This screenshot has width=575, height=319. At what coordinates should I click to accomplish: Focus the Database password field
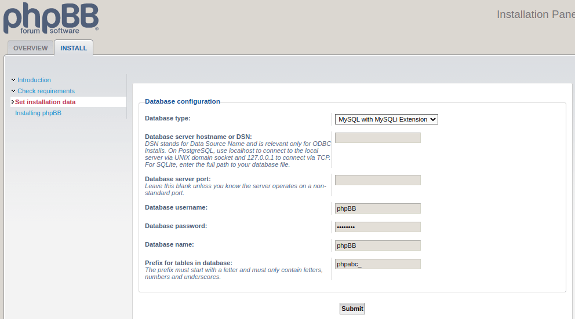coord(378,227)
